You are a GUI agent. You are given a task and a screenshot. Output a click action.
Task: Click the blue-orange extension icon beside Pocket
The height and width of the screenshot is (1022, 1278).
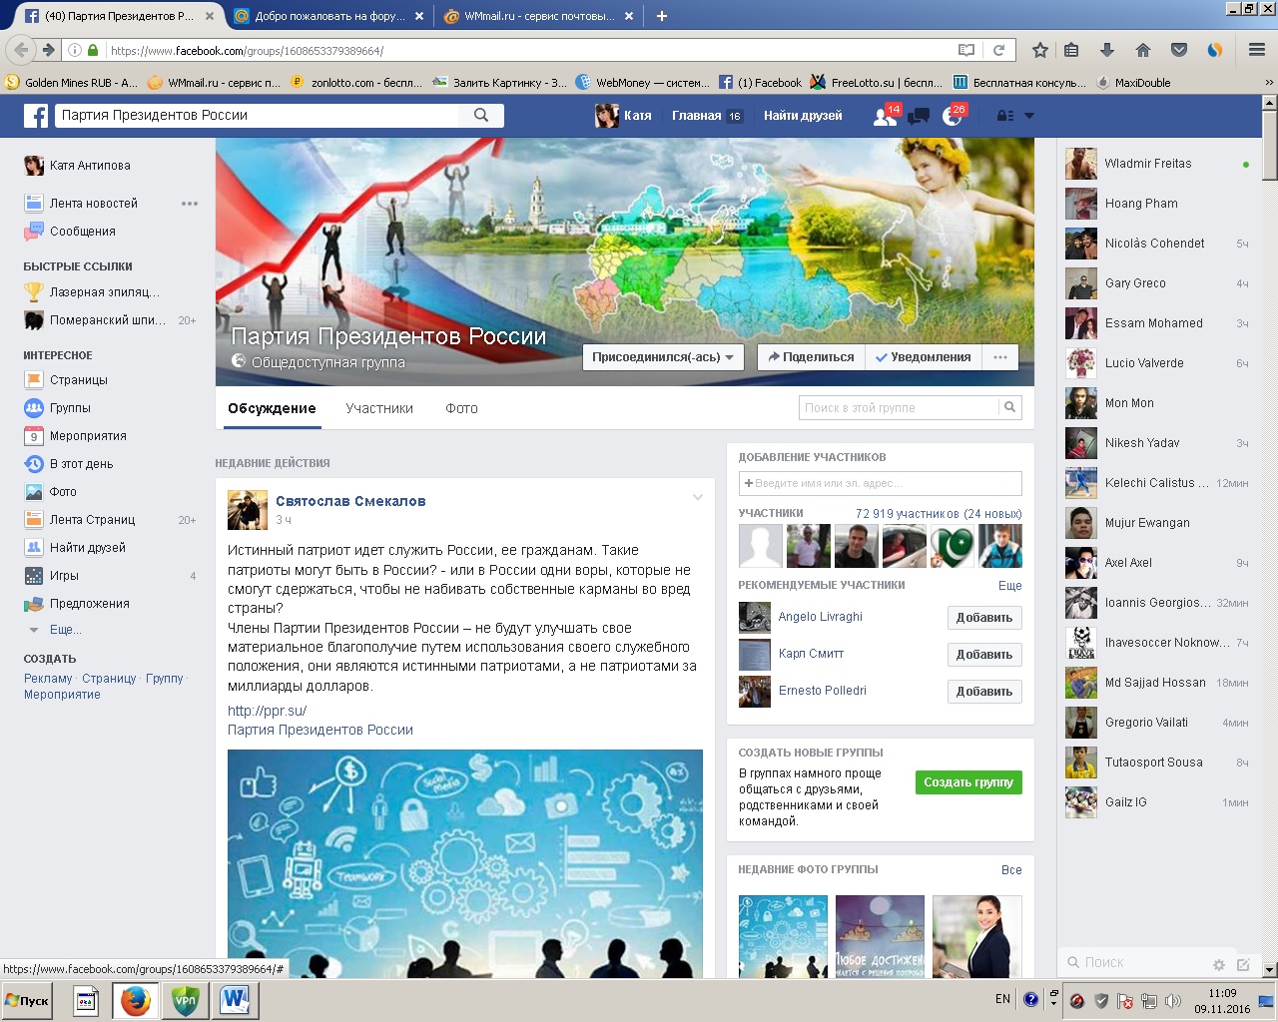1214,50
